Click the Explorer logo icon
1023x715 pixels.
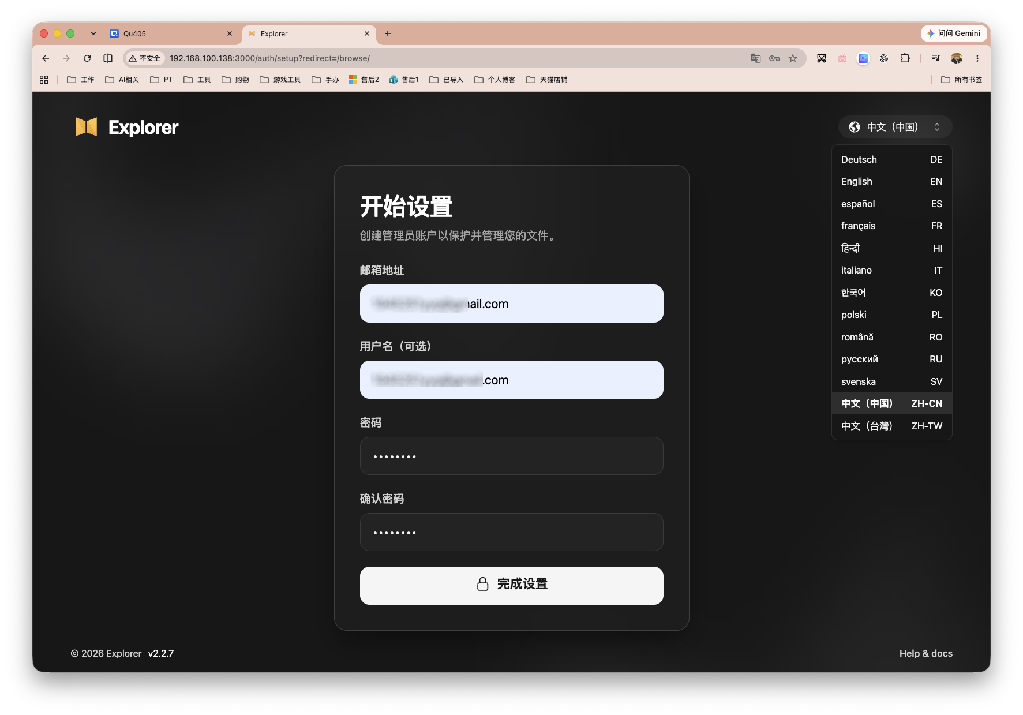coord(86,127)
